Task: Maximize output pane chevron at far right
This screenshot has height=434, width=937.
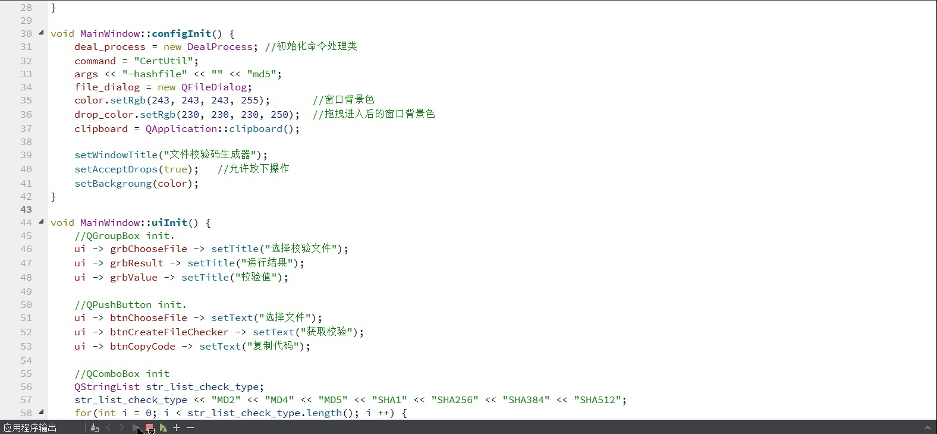Action: tap(927, 427)
